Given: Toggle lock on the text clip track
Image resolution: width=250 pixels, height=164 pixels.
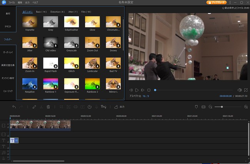Looking at the screenshot, I should pos(8,142).
